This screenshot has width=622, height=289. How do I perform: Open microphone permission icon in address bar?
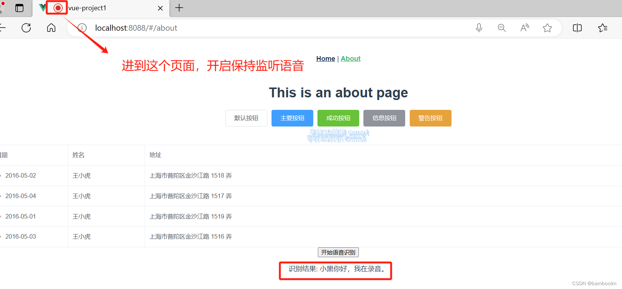pyautogui.click(x=479, y=28)
